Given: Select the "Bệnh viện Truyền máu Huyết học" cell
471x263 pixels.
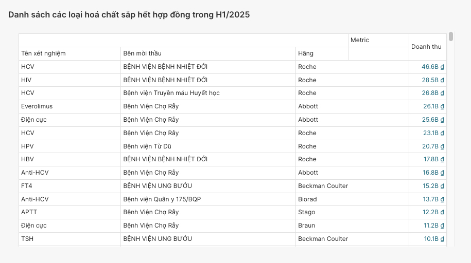Looking at the screenshot, I should point(171,93).
